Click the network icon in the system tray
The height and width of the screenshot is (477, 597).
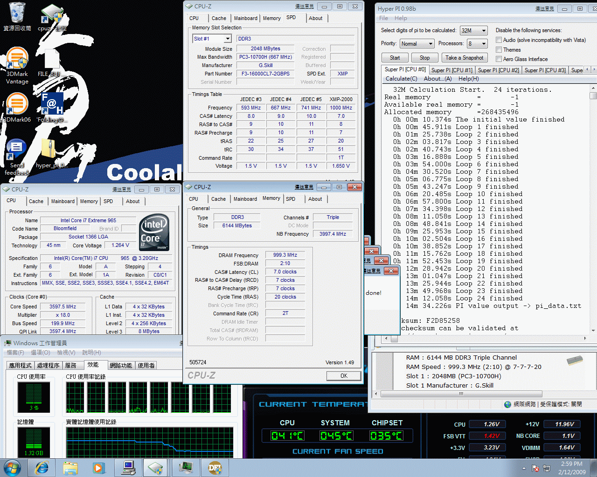[x=547, y=468]
